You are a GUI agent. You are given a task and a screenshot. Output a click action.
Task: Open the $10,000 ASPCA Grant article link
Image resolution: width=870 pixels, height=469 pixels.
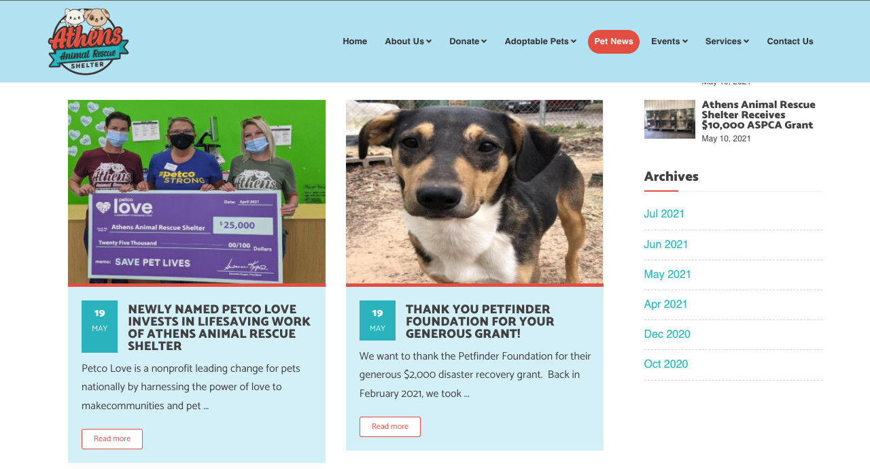(759, 115)
